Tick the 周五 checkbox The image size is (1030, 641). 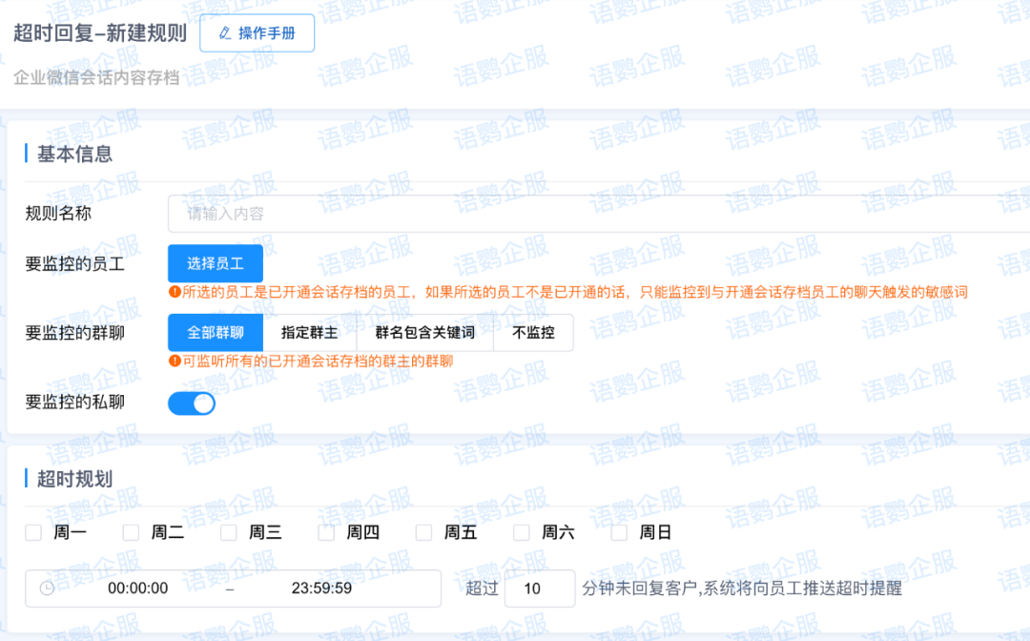click(x=424, y=532)
